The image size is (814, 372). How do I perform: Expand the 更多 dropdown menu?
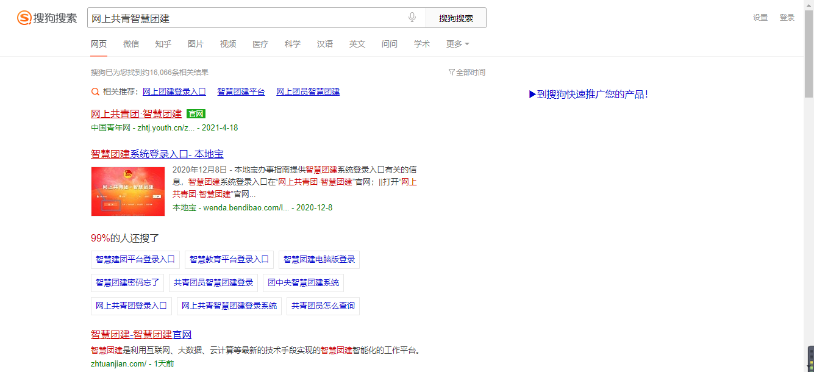click(x=458, y=44)
